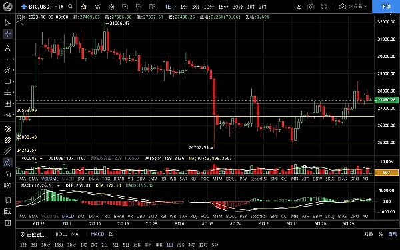Select KDJ indicator in the volume panel tabs
The height and width of the screenshot is (250, 400).
194,179
